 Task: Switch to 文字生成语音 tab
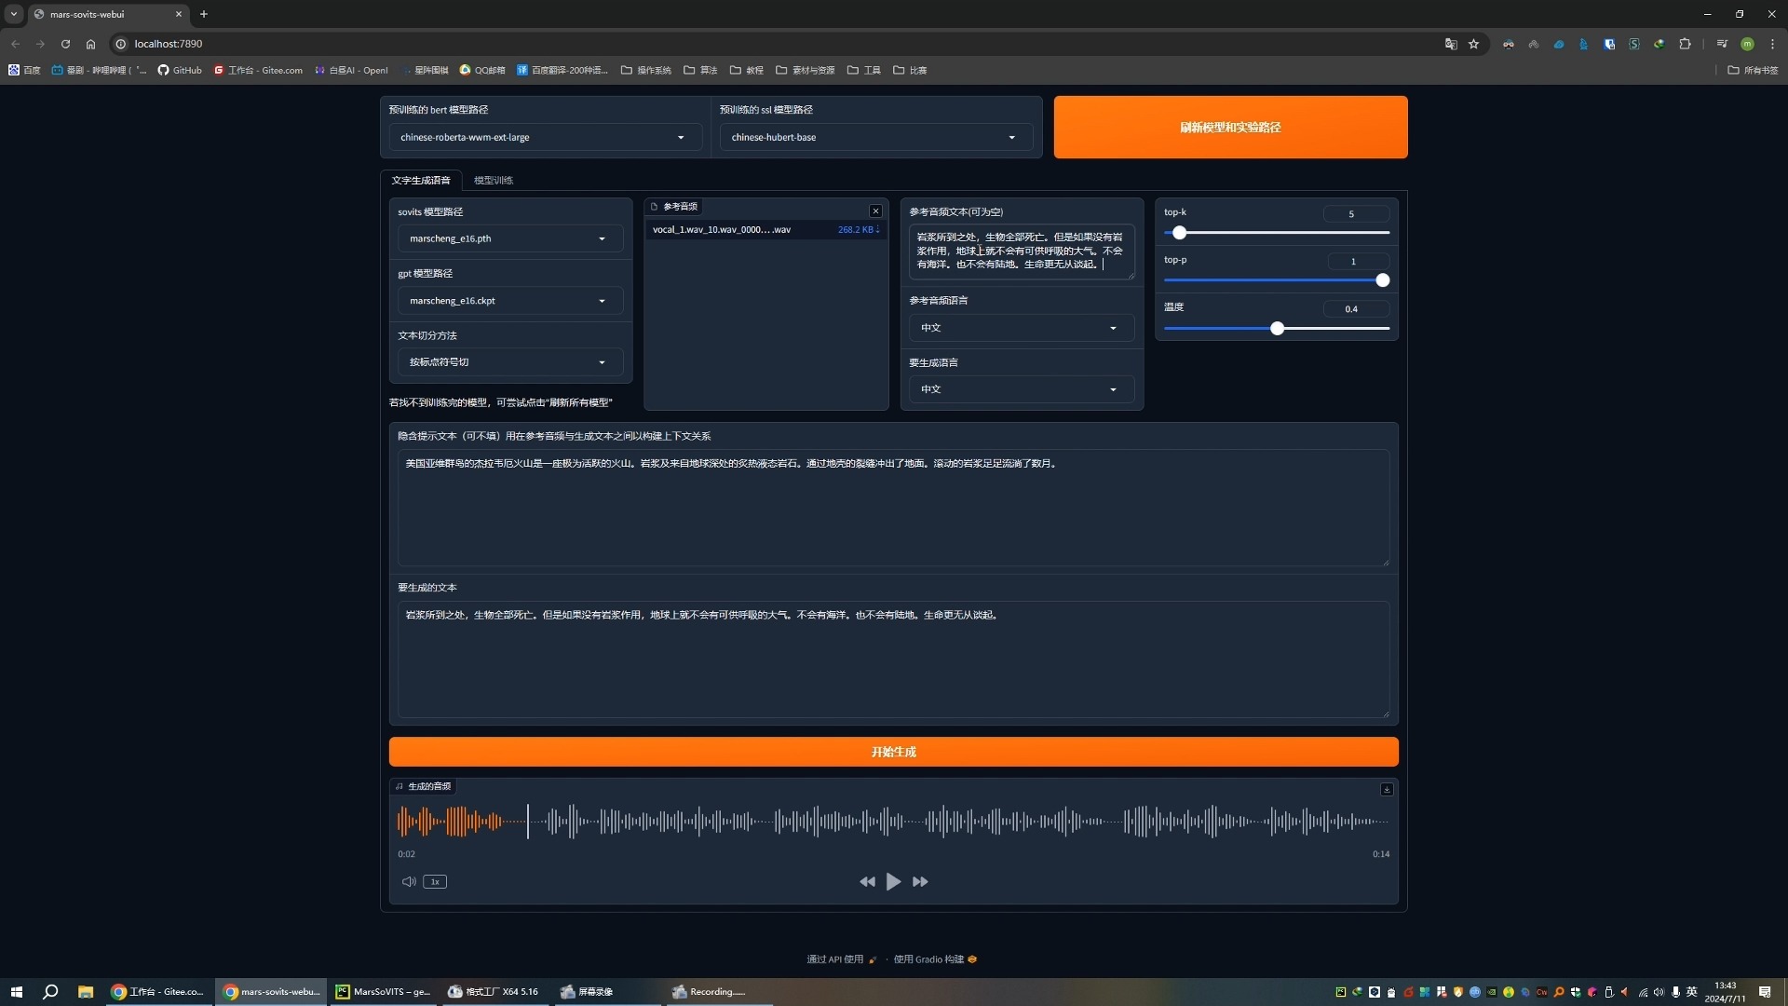pos(421,180)
